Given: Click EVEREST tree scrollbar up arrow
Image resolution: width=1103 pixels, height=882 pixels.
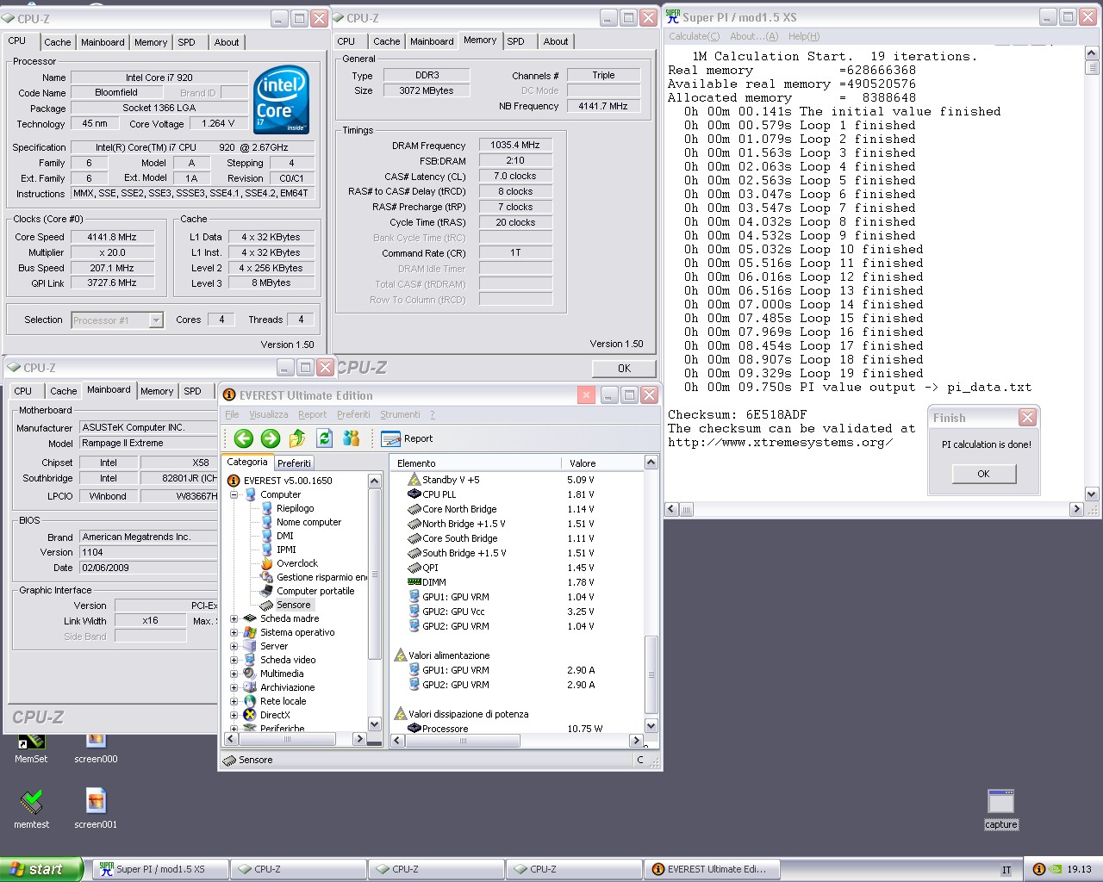Looking at the screenshot, I should pyautogui.click(x=374, y=481).
